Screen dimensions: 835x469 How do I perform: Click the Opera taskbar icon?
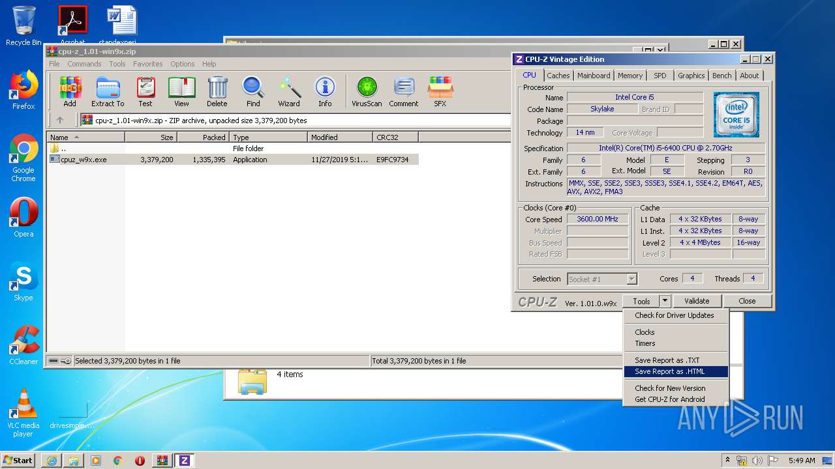(x=140, y=461)
